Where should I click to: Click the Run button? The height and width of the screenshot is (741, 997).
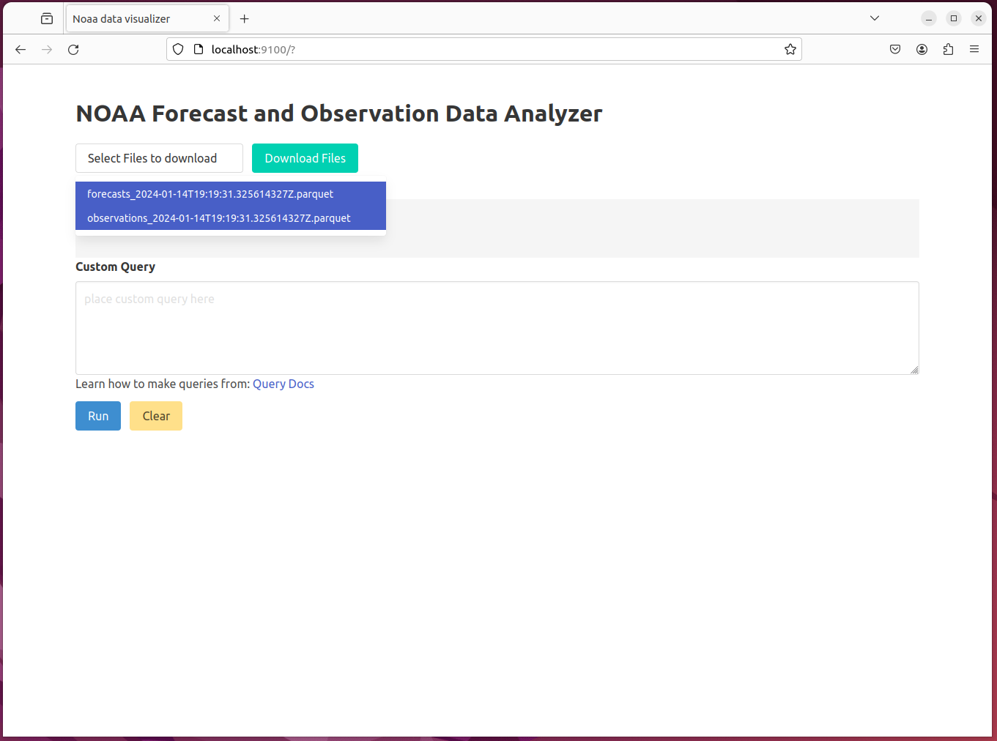98,416
